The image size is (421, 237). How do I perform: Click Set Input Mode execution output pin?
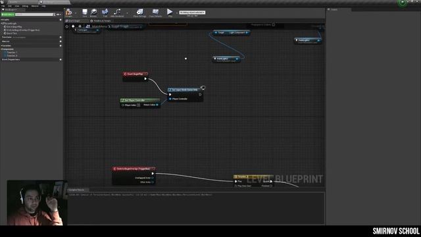coord(200,95)
